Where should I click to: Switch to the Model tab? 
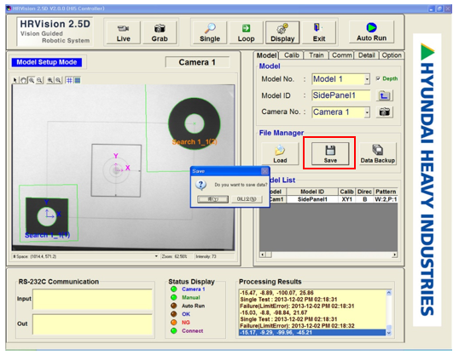266,55
